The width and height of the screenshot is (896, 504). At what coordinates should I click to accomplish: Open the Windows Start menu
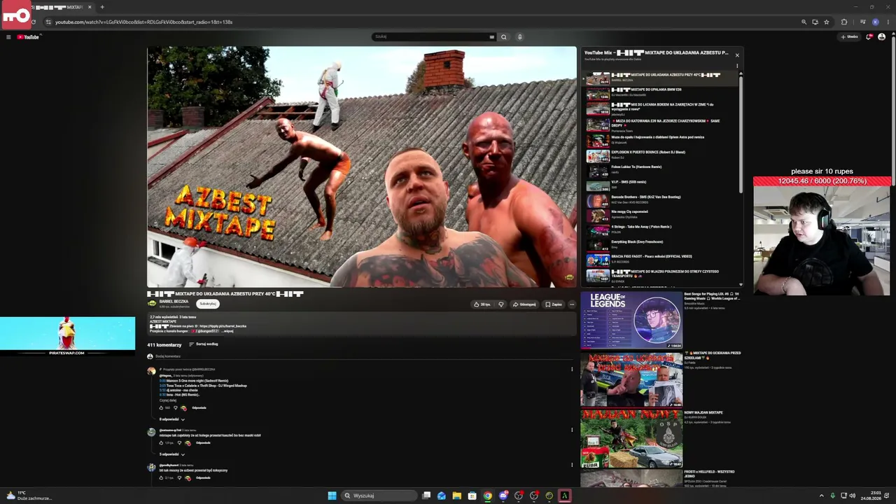(x=332, y=496)
